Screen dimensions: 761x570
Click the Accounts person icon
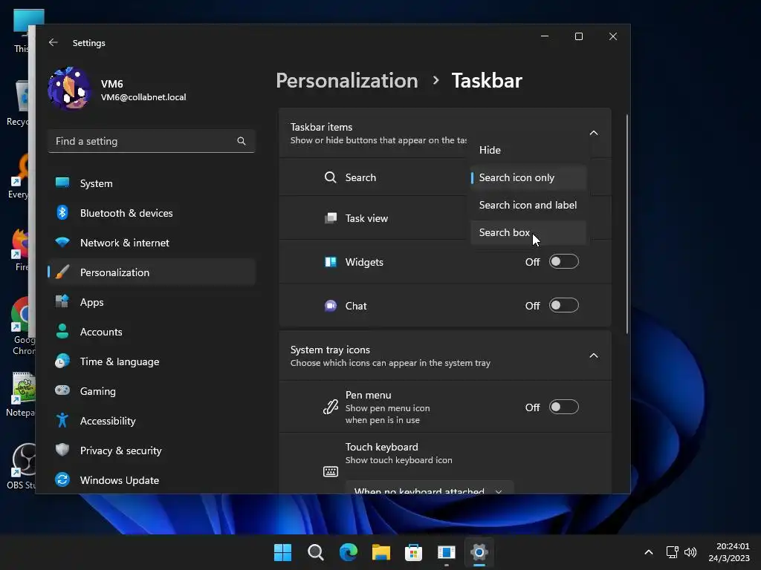click(62, 331)
